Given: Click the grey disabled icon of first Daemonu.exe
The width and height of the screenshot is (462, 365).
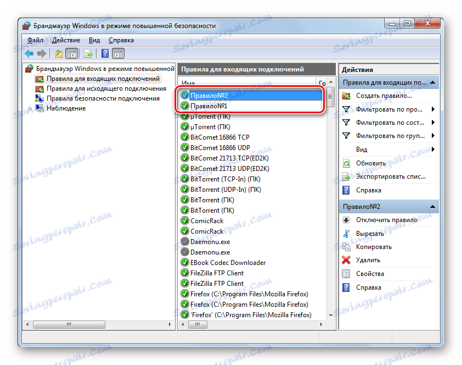Looking at the screenshot, I should [x=185, y=242].
